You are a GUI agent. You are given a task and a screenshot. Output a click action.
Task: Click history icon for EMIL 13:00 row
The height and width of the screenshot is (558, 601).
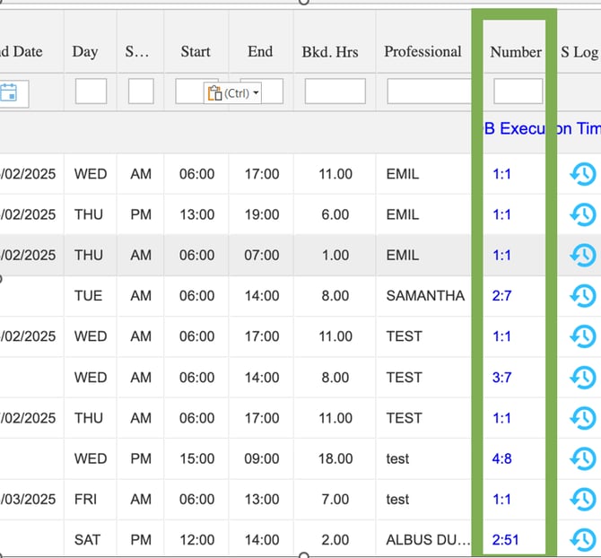coord(583,214)
